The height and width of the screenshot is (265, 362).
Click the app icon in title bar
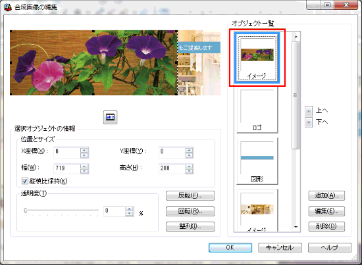click(x=8, y=7)
